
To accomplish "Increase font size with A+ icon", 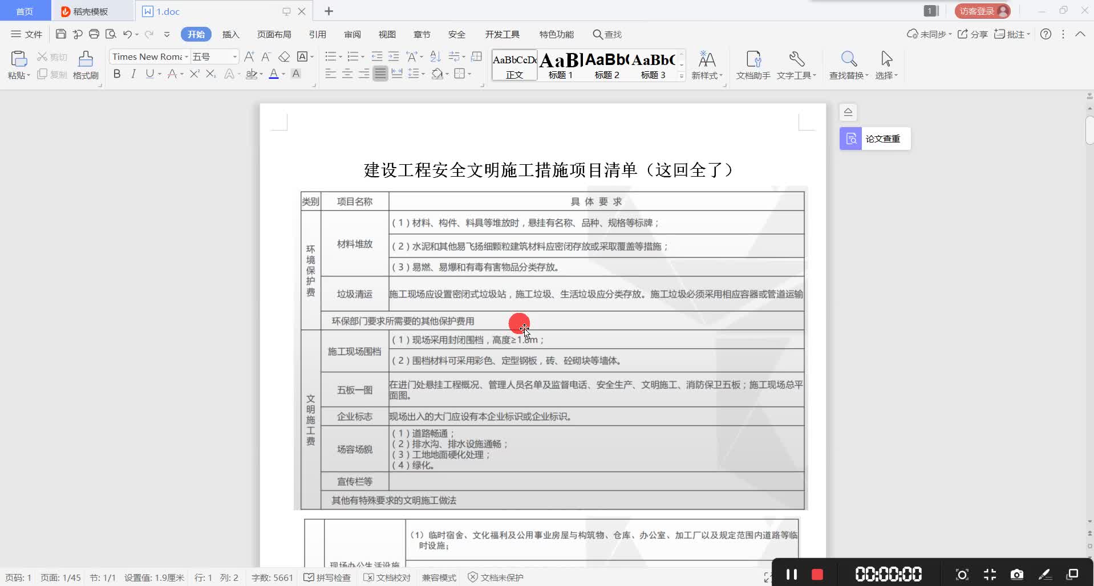I will pos(249,56).
